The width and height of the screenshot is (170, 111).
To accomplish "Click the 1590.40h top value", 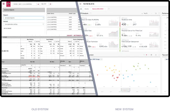I will coord(103,46).
